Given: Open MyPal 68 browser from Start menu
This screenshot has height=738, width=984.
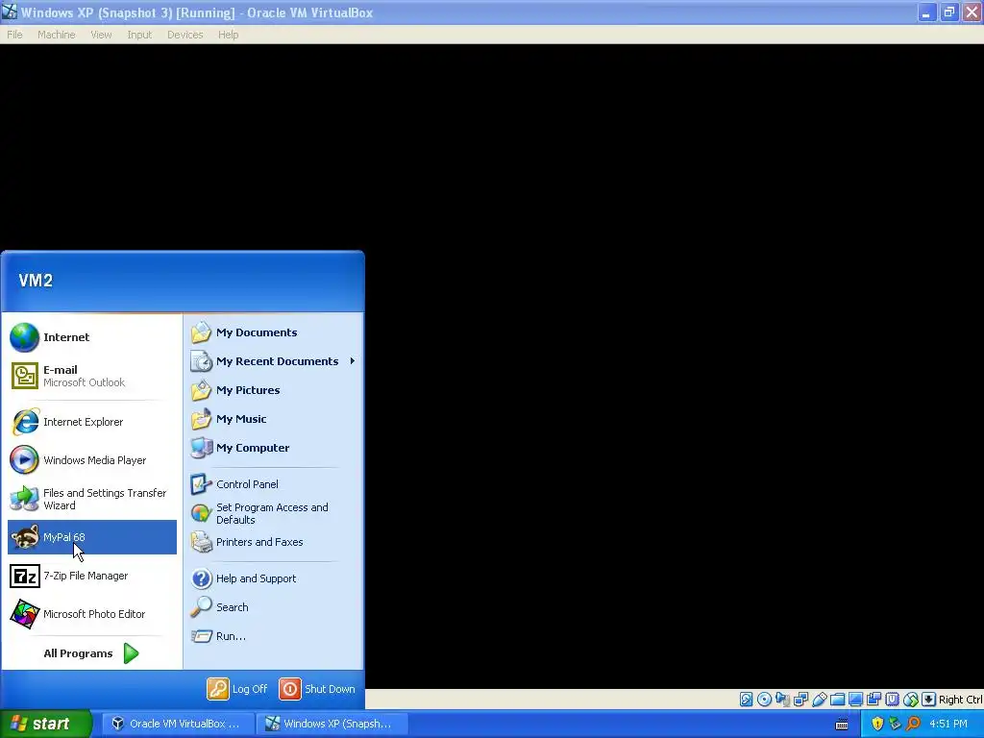Looking at the screenshot, I should 92,537.
